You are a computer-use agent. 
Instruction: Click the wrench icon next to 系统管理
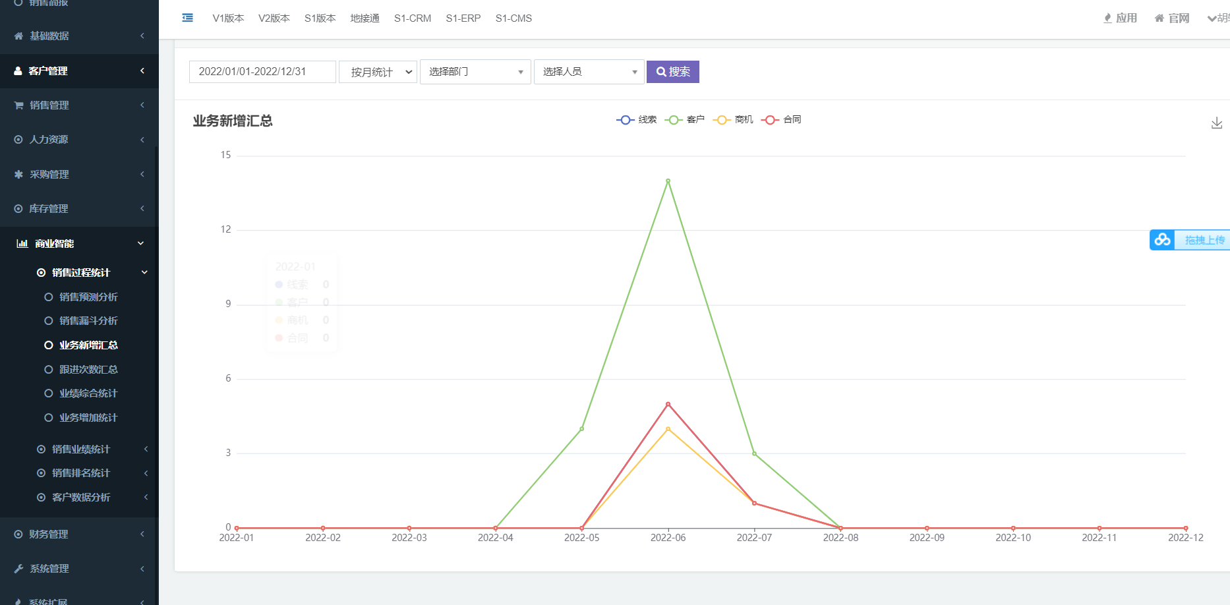click(x=18, y=568)
